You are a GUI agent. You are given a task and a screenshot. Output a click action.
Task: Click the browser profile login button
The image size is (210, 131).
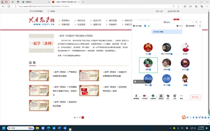click(x=5, y=2)
